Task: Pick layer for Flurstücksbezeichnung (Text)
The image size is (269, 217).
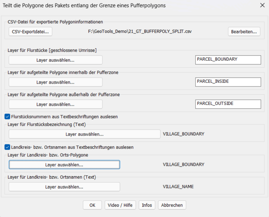Action: (x=84, y=134)
